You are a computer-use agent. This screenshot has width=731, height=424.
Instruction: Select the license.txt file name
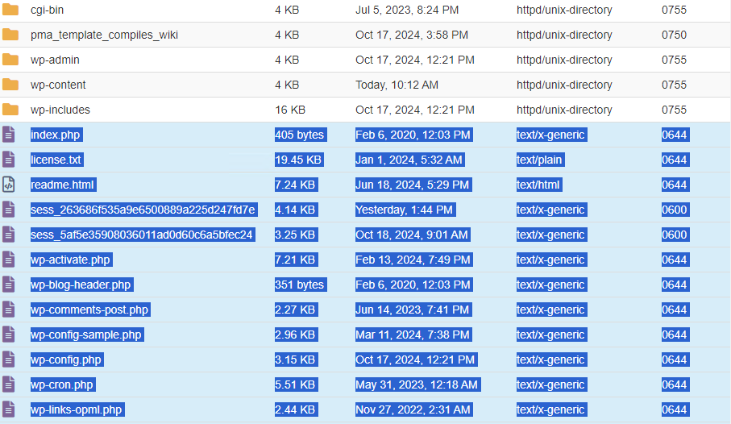click(56, 160)
